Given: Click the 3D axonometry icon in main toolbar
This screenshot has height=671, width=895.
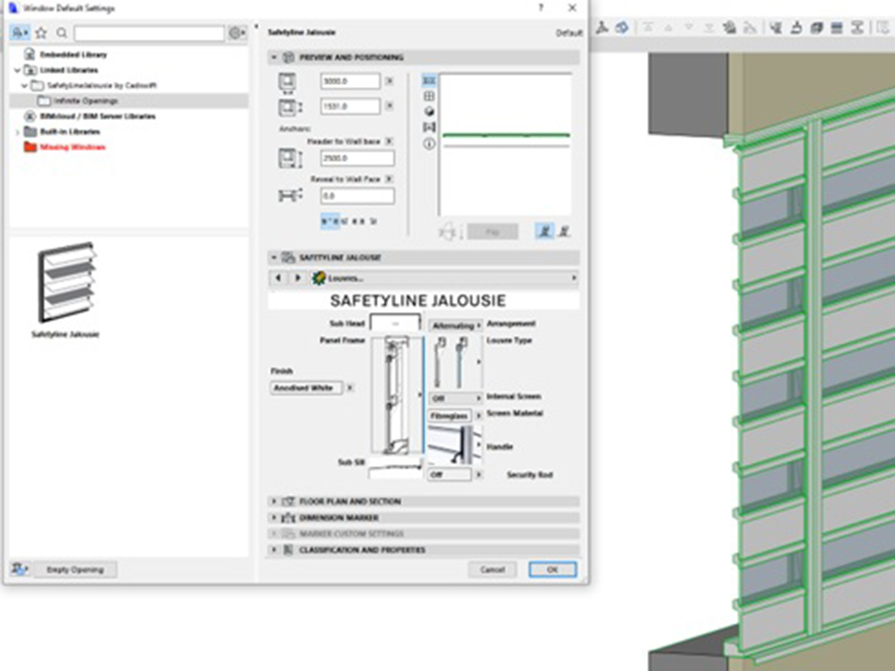Looking at the screenshot, I should click(x=601, y=28).
